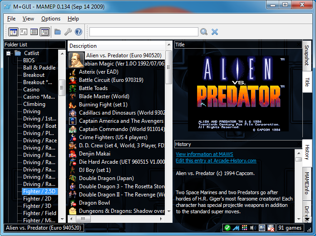
Task: Focus the search text field in toolbar
Action: click(143, 32)
